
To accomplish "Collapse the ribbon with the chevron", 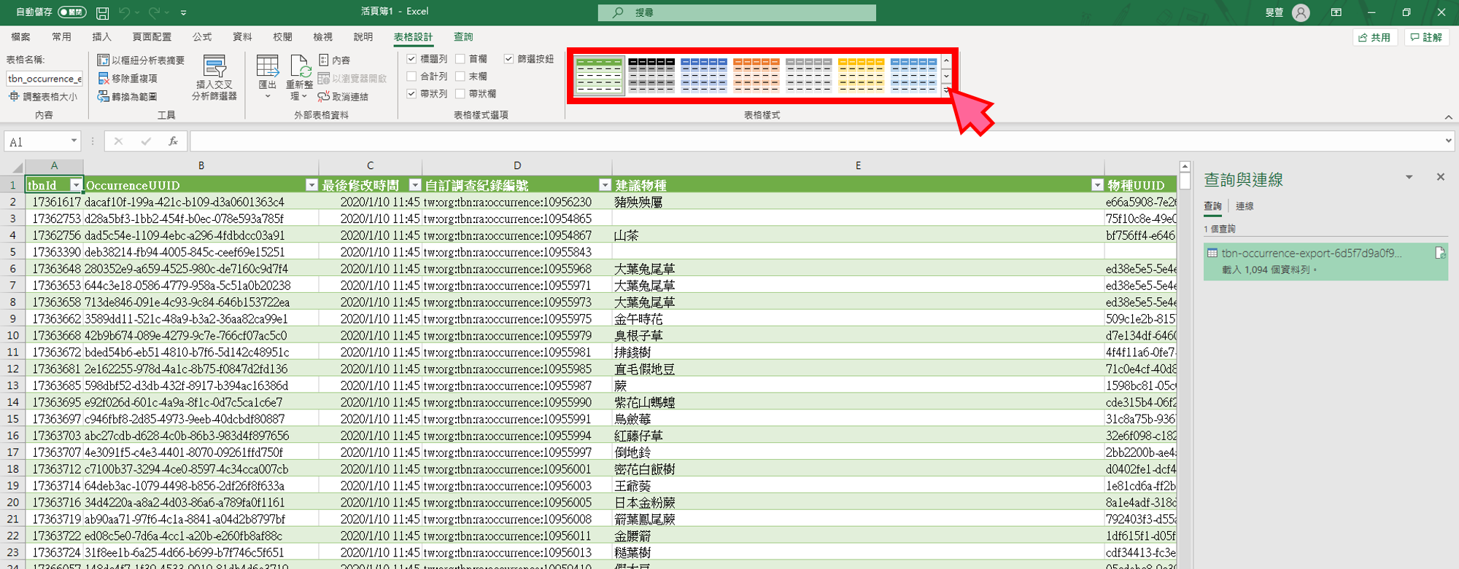I will (x=1449, y=117).
